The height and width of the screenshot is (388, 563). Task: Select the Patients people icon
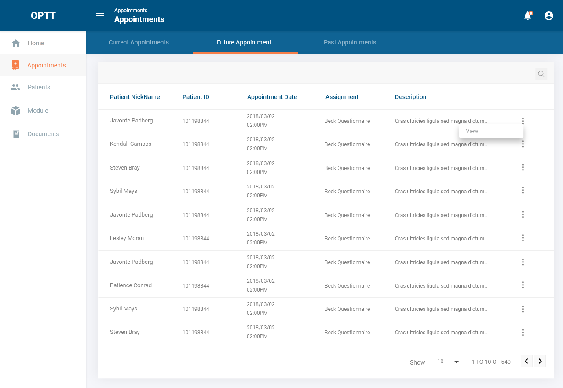click(15, 87)
